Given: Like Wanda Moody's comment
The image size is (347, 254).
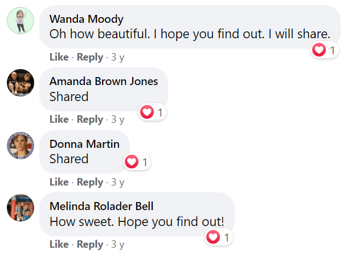Looking at the screenshot, I should (x=59, y=57).
